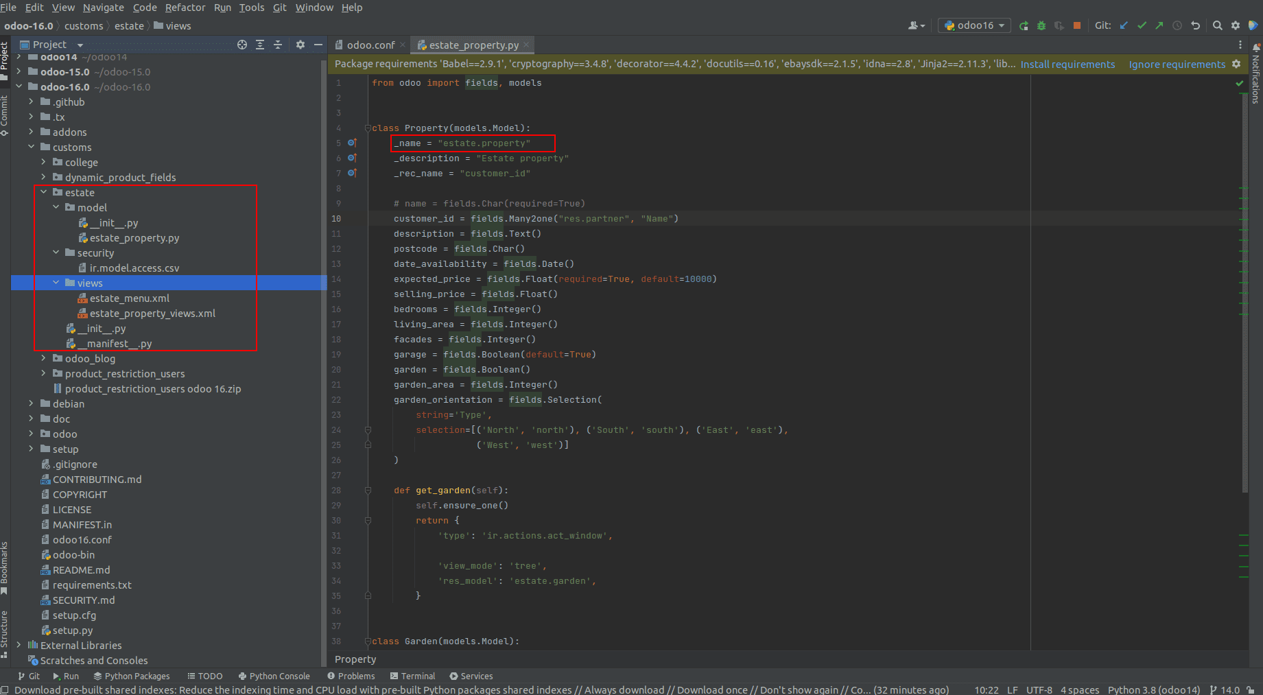Open Python Console tool tab
Viewport: 1263px width, 695px height.
point(274,676)
